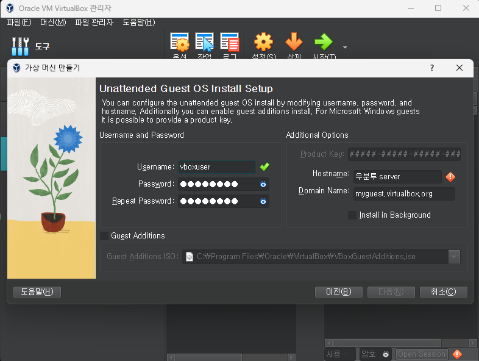Viewport: 479px width, 361px height.
Task: Click the Options toolbar icon with gear
Action: pyautogui.click(x=180, y=42)
